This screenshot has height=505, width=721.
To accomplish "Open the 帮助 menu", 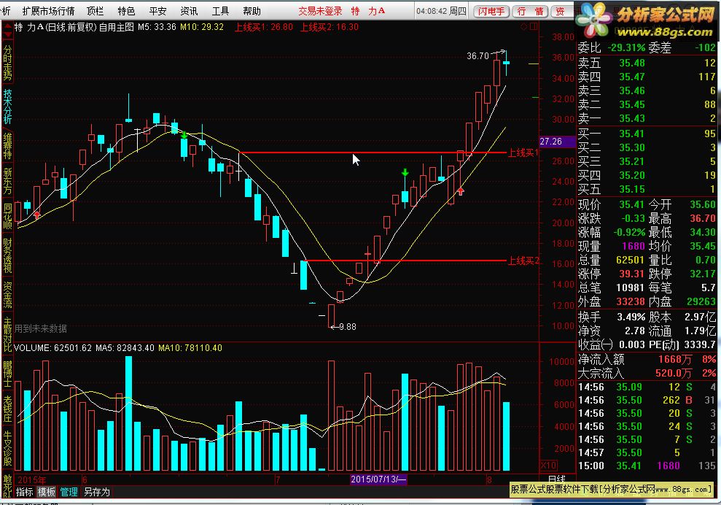I will click(252, 11).
